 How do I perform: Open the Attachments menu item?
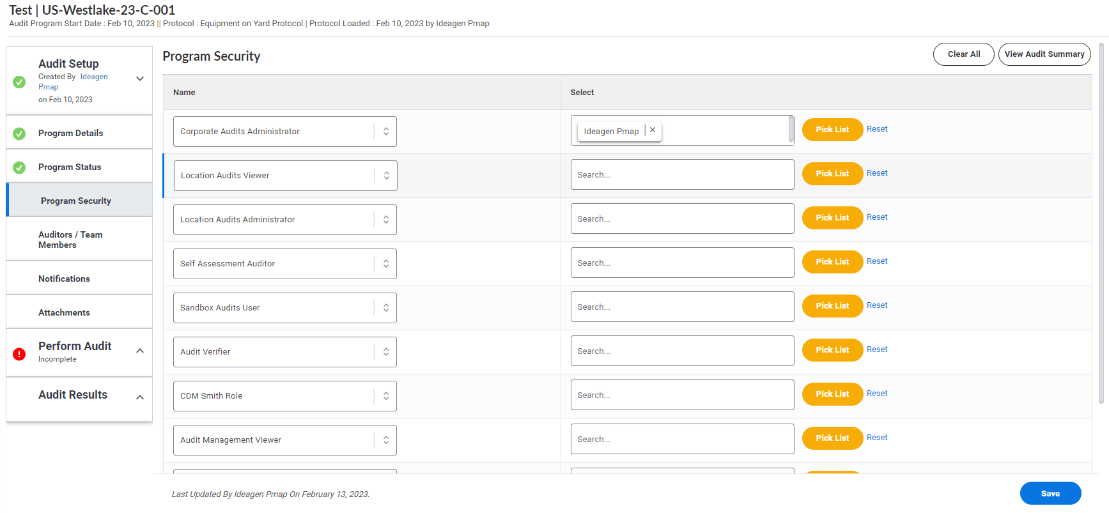[x=64, y=312]
